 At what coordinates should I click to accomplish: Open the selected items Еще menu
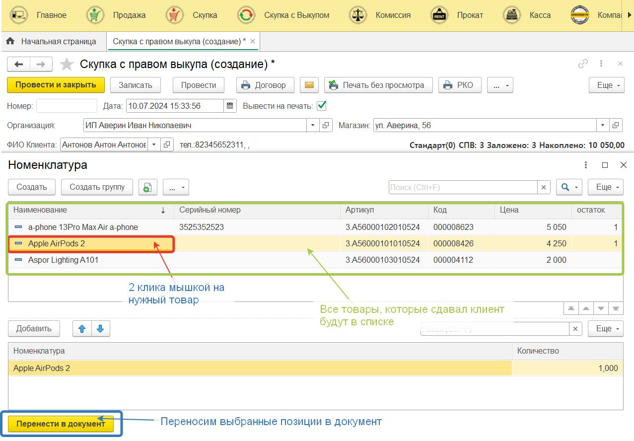pyautogui.click(x=606, y=329)
